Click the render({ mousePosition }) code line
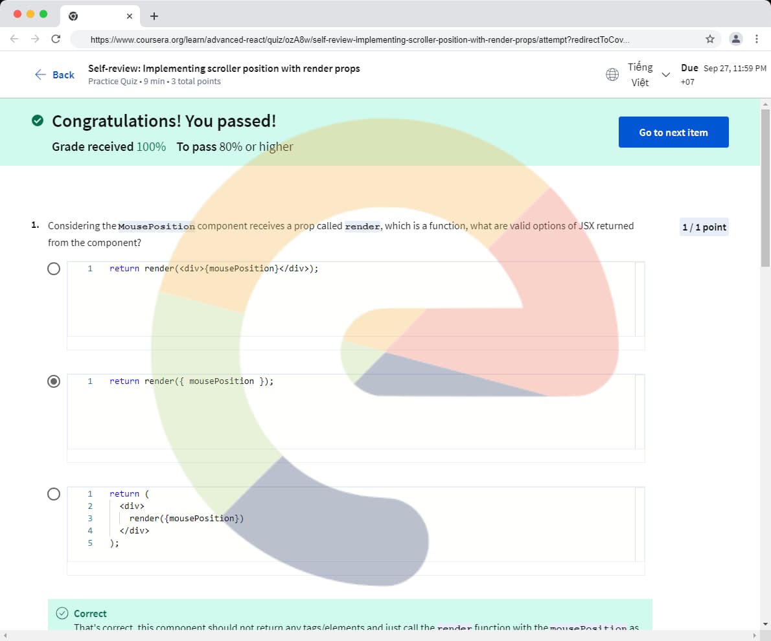Image resolution: width=771 pixels, height=641 pixels. coord(191,381)
